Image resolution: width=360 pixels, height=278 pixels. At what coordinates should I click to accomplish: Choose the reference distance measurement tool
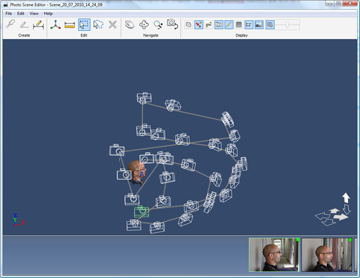38,25
